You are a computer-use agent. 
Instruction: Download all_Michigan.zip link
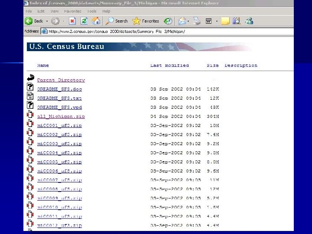tap(61, 117)
